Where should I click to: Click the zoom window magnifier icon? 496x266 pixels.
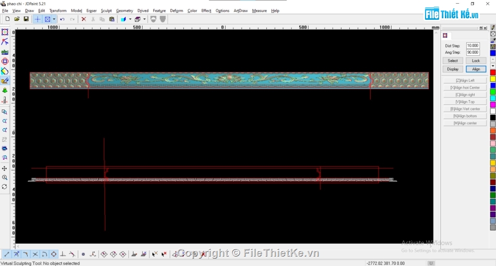4,112
